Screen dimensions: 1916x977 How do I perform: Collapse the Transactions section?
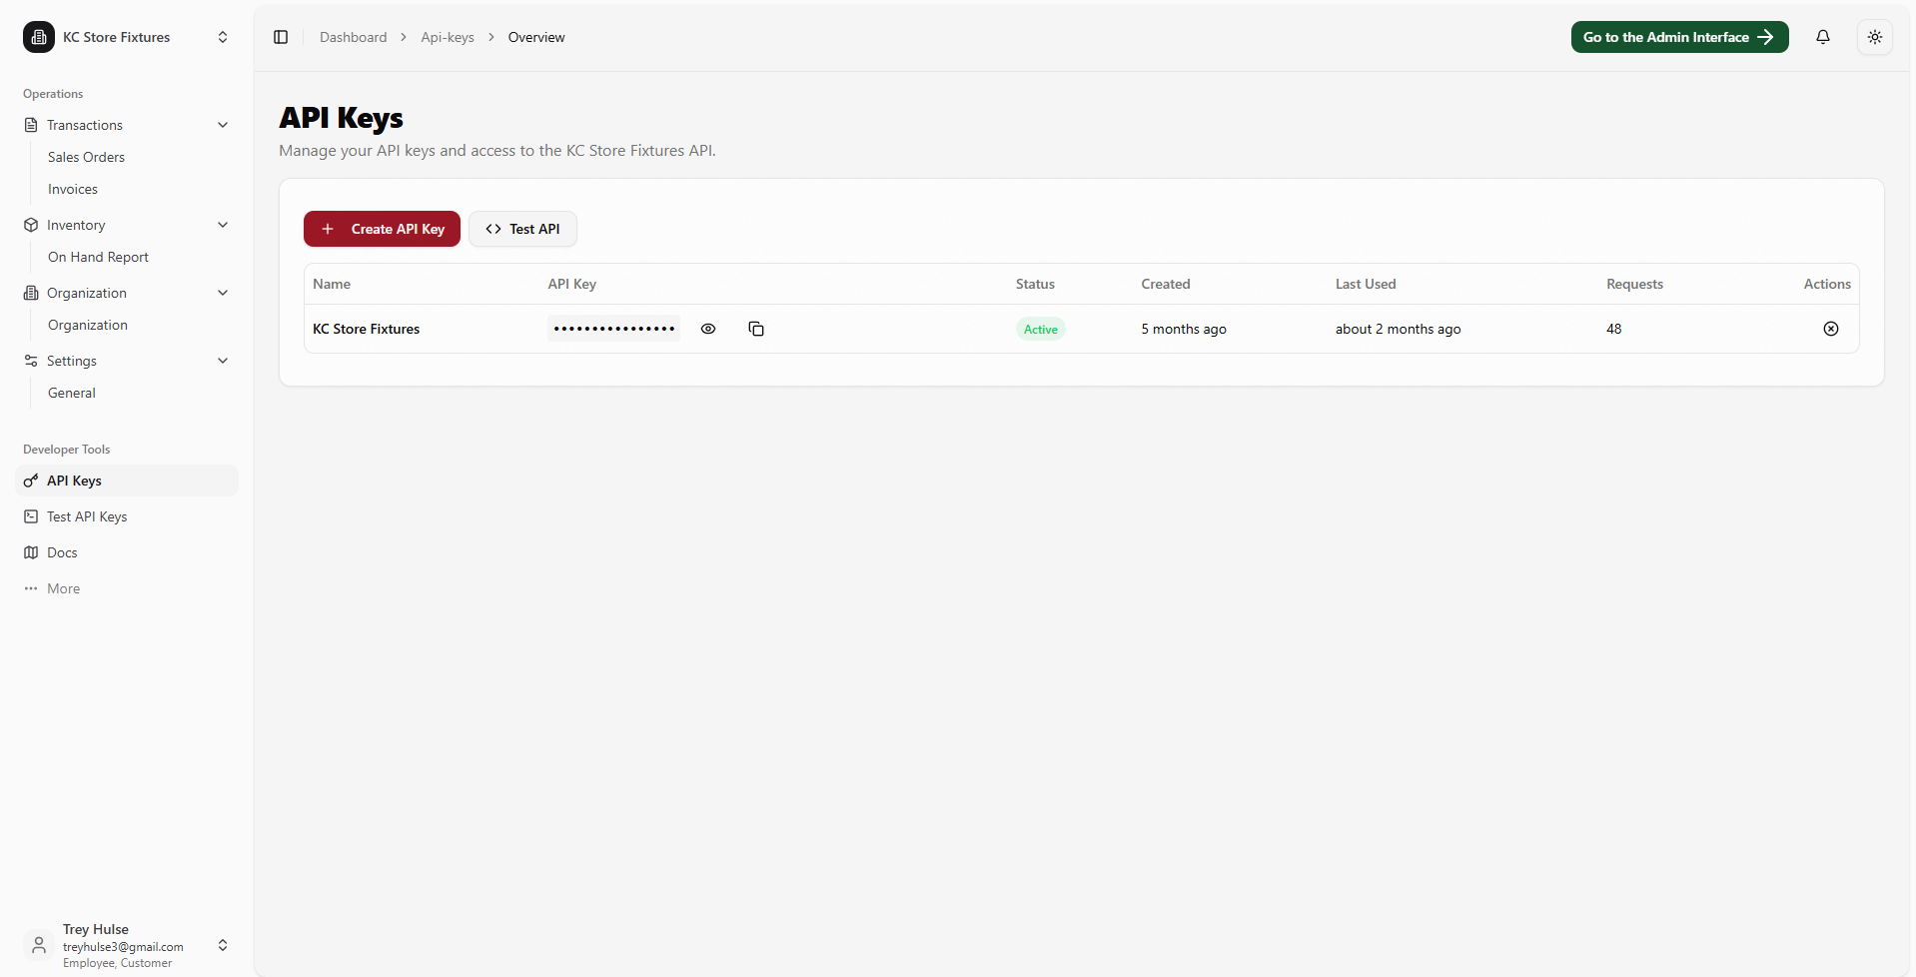(223, 125)
